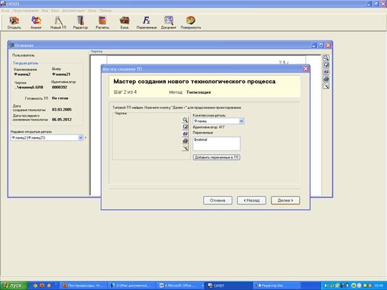This screenshot has height=290, width=387.
Task: Expand the Microsoft Office taskbar group arrow
Action: 203,286
